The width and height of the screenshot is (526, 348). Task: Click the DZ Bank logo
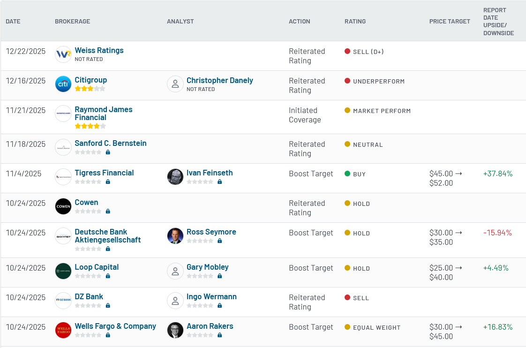63,301
